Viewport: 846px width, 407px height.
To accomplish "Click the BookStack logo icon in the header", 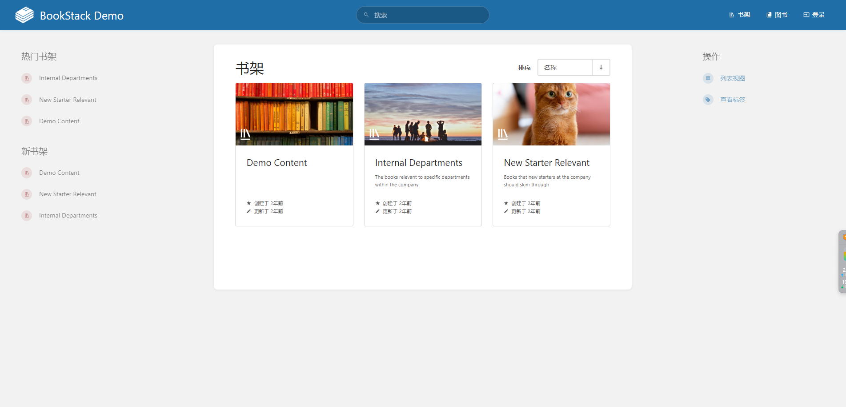I will [x=25, y=15].
